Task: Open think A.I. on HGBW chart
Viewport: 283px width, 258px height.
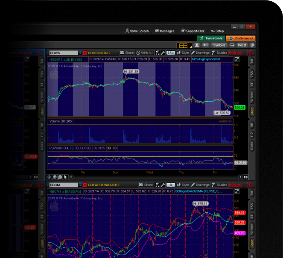Action: point(145,53)
